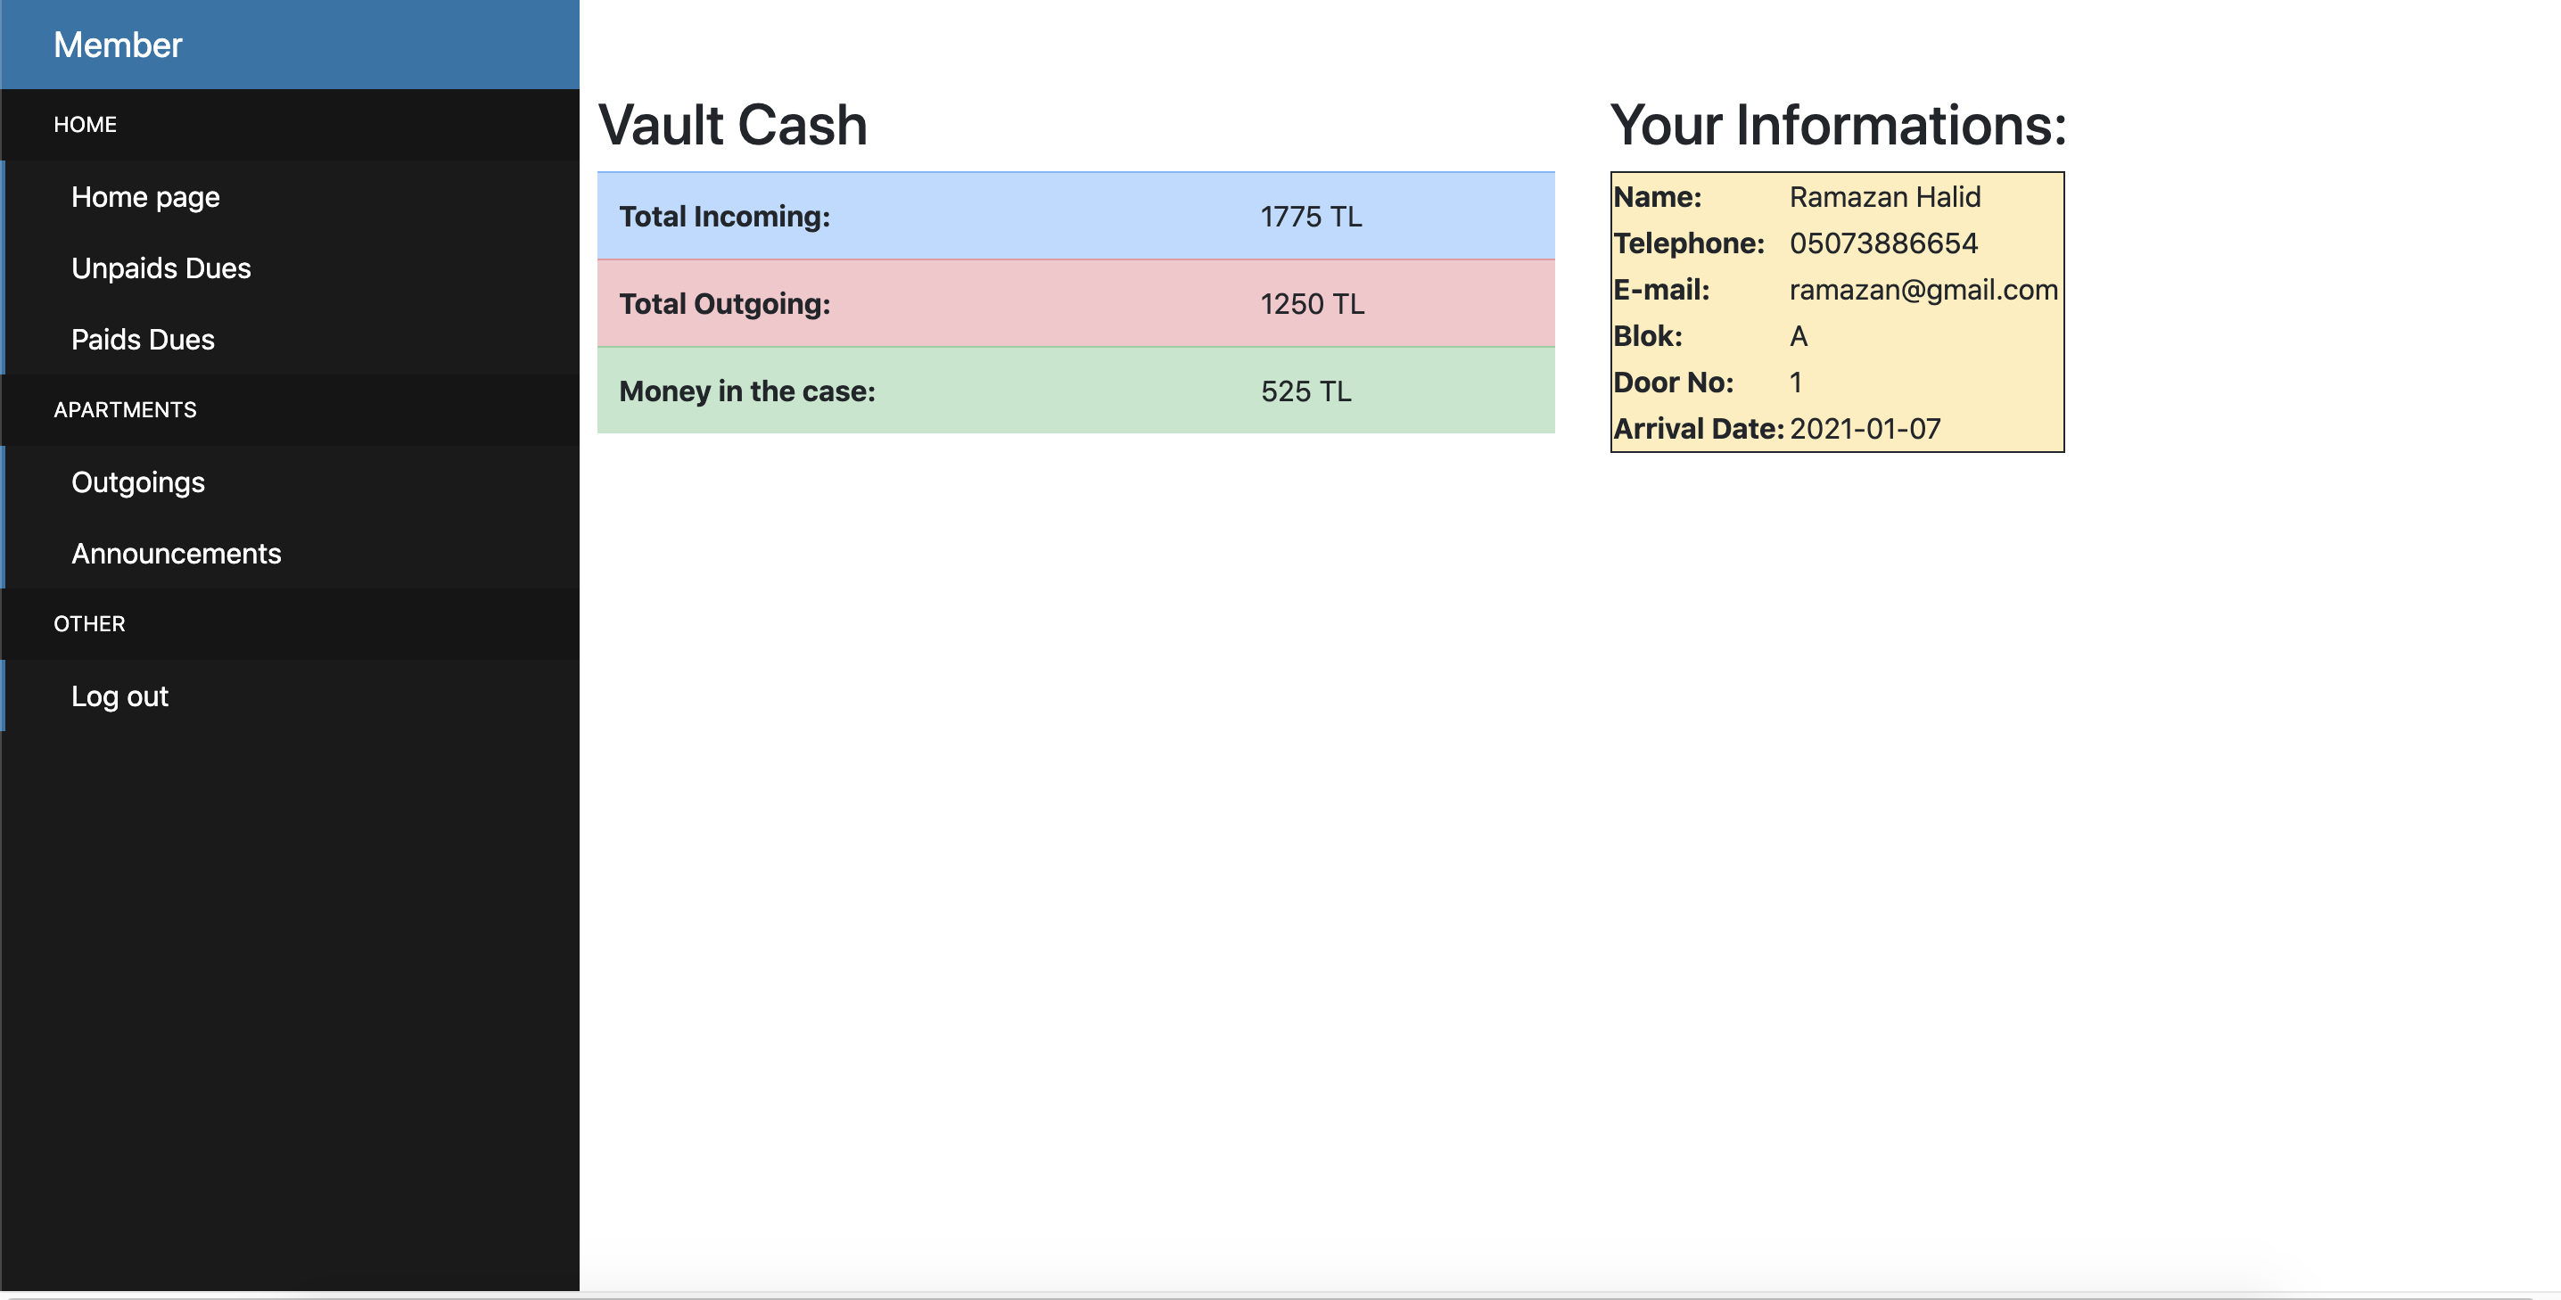
Task: Open the Announcements page
Action: point(176,554)
